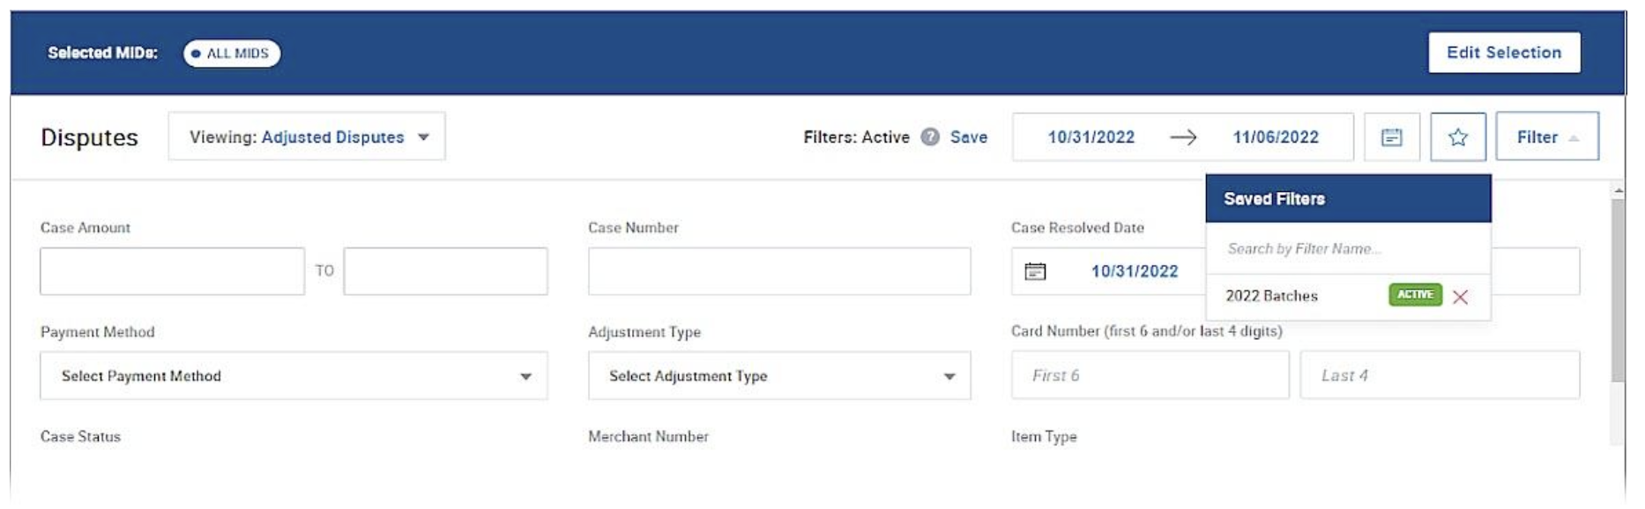The image size is (1645, 509).
Task: Click the Case Number input field
Action: coord(778,271)
